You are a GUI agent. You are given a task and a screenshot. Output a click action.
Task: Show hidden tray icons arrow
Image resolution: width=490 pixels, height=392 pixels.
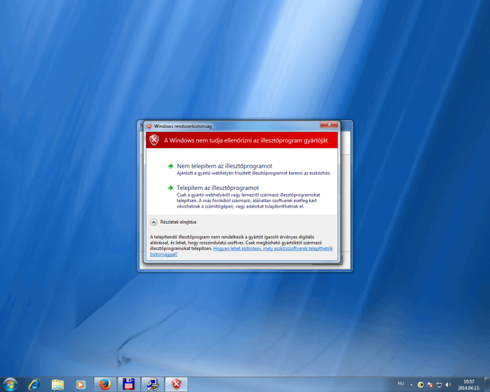[x=412, y=385]
